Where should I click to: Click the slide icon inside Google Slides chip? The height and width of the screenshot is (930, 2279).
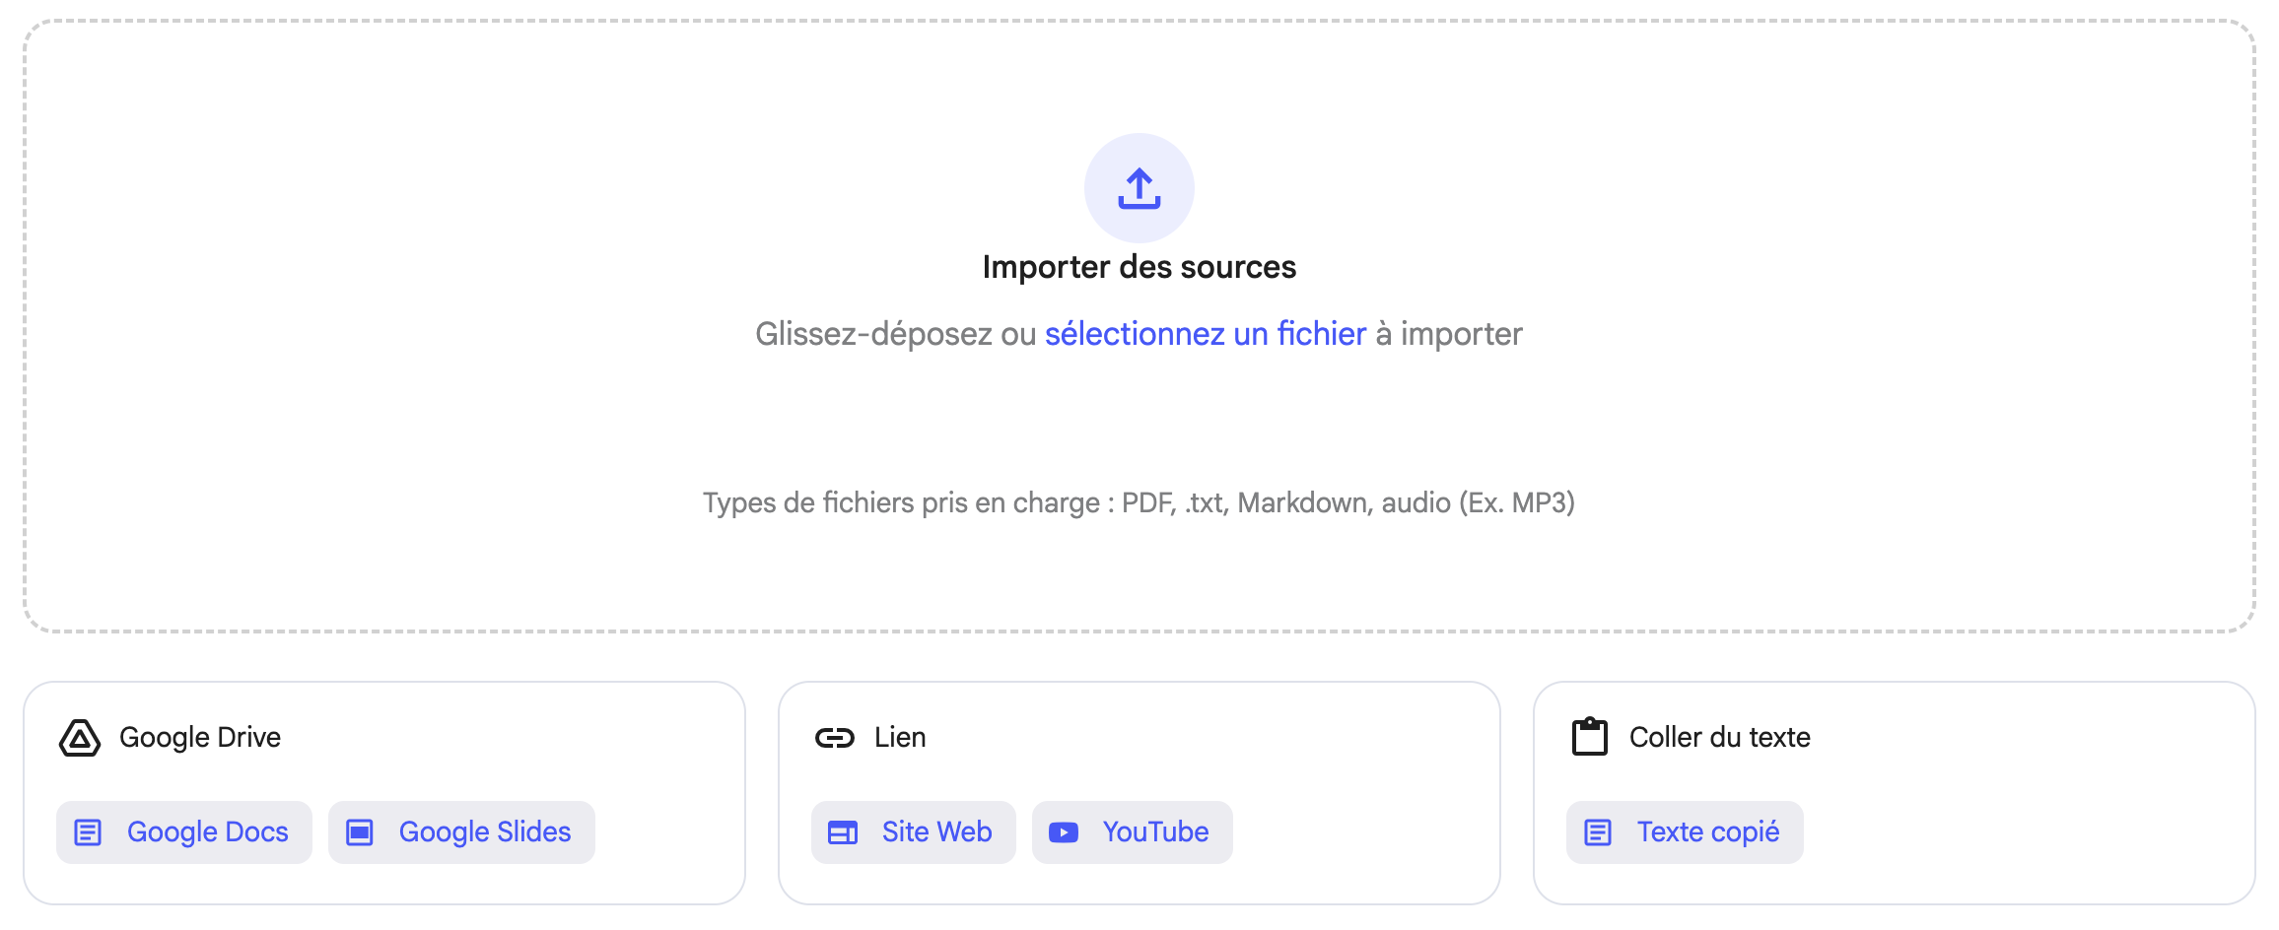[362, 831]
